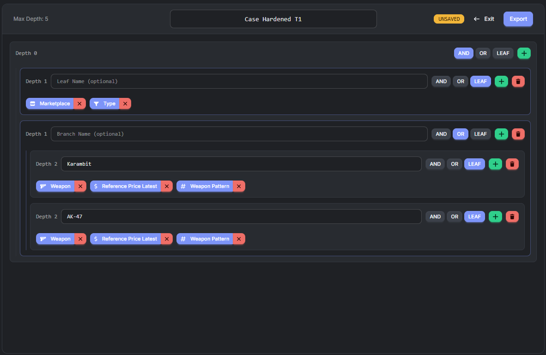Switch Marketplace leaf row to AND
Image resolution: width=546 pixels, height=355 pixels.
[x=441, y=81]
